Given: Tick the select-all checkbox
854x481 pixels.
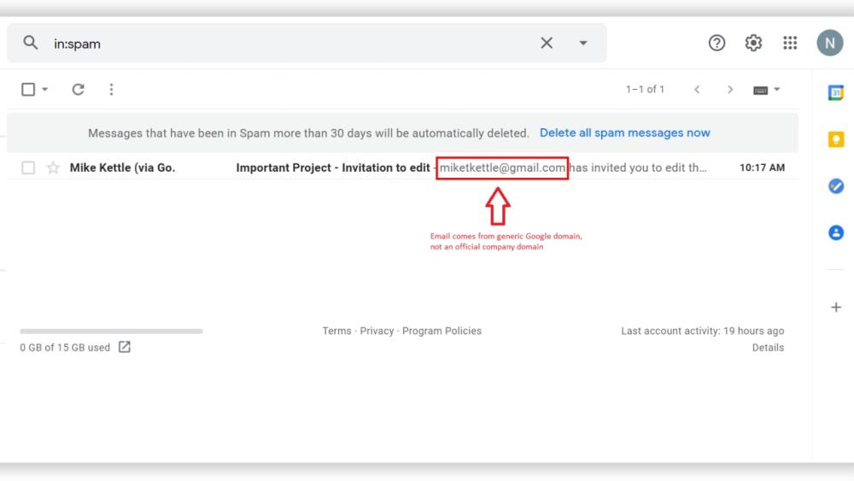Looking at the screenshot, I should 28,90.
